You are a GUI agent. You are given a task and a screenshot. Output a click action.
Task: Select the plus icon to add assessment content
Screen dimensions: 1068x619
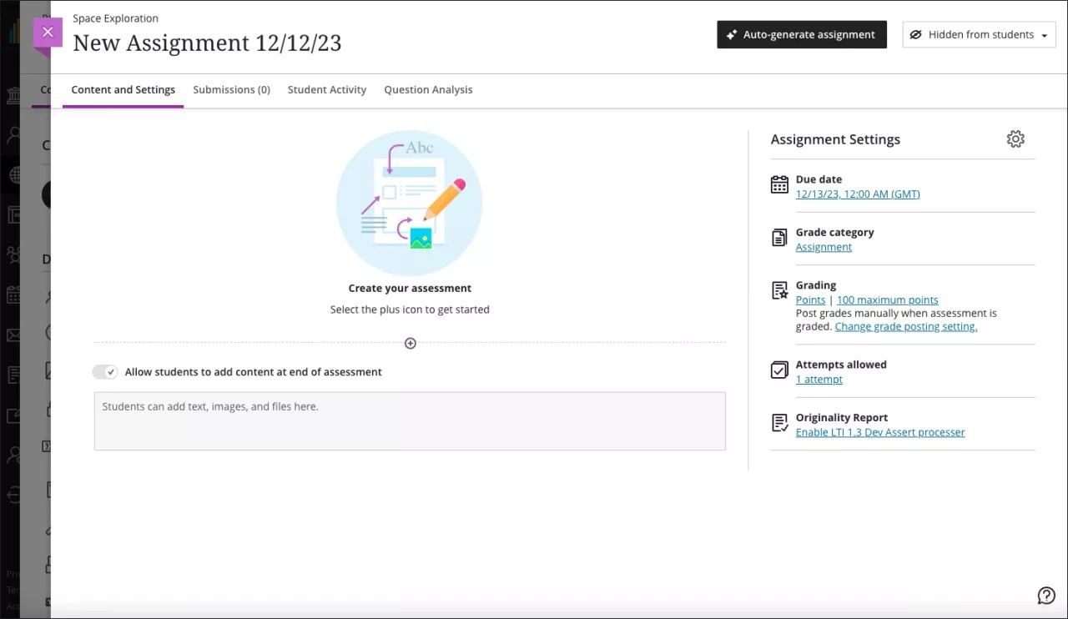(410, 343)
